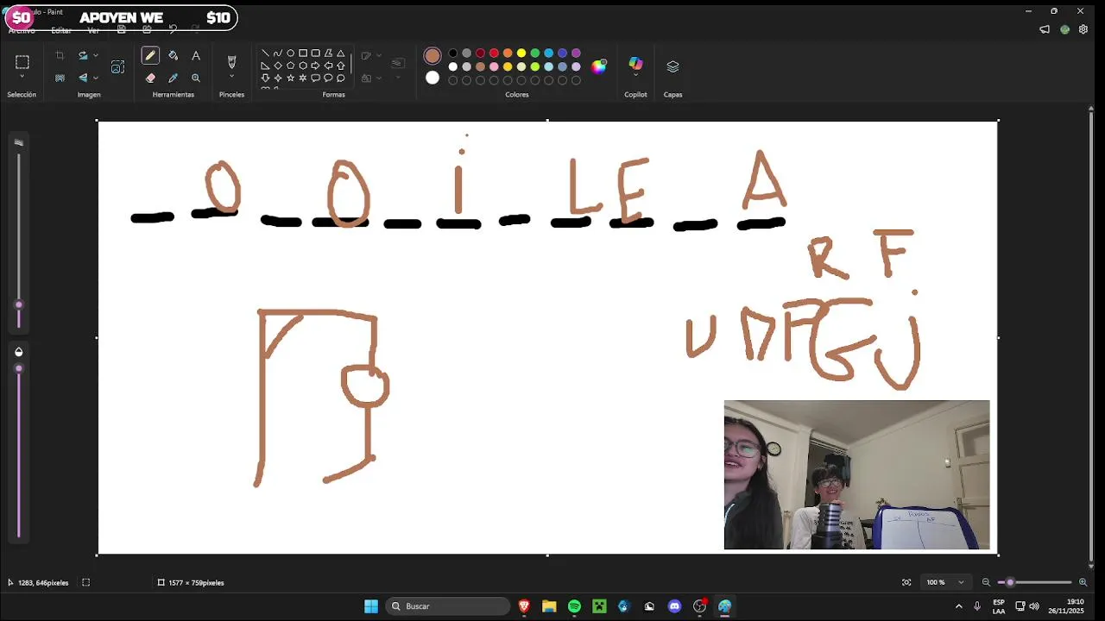The image size is (1105, 621).
Task: Open the Archivo menu
Action: click(22, 30)
